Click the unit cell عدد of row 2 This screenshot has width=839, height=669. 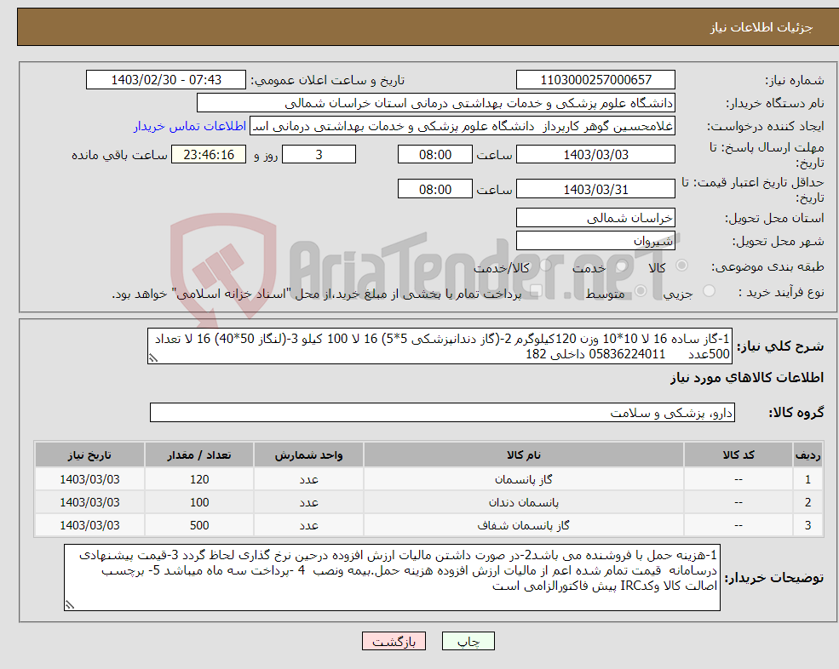pos(308,502)
